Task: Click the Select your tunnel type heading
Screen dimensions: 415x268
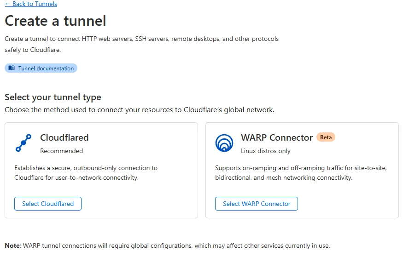Action: pyautogui.click(x=53, y=97)
